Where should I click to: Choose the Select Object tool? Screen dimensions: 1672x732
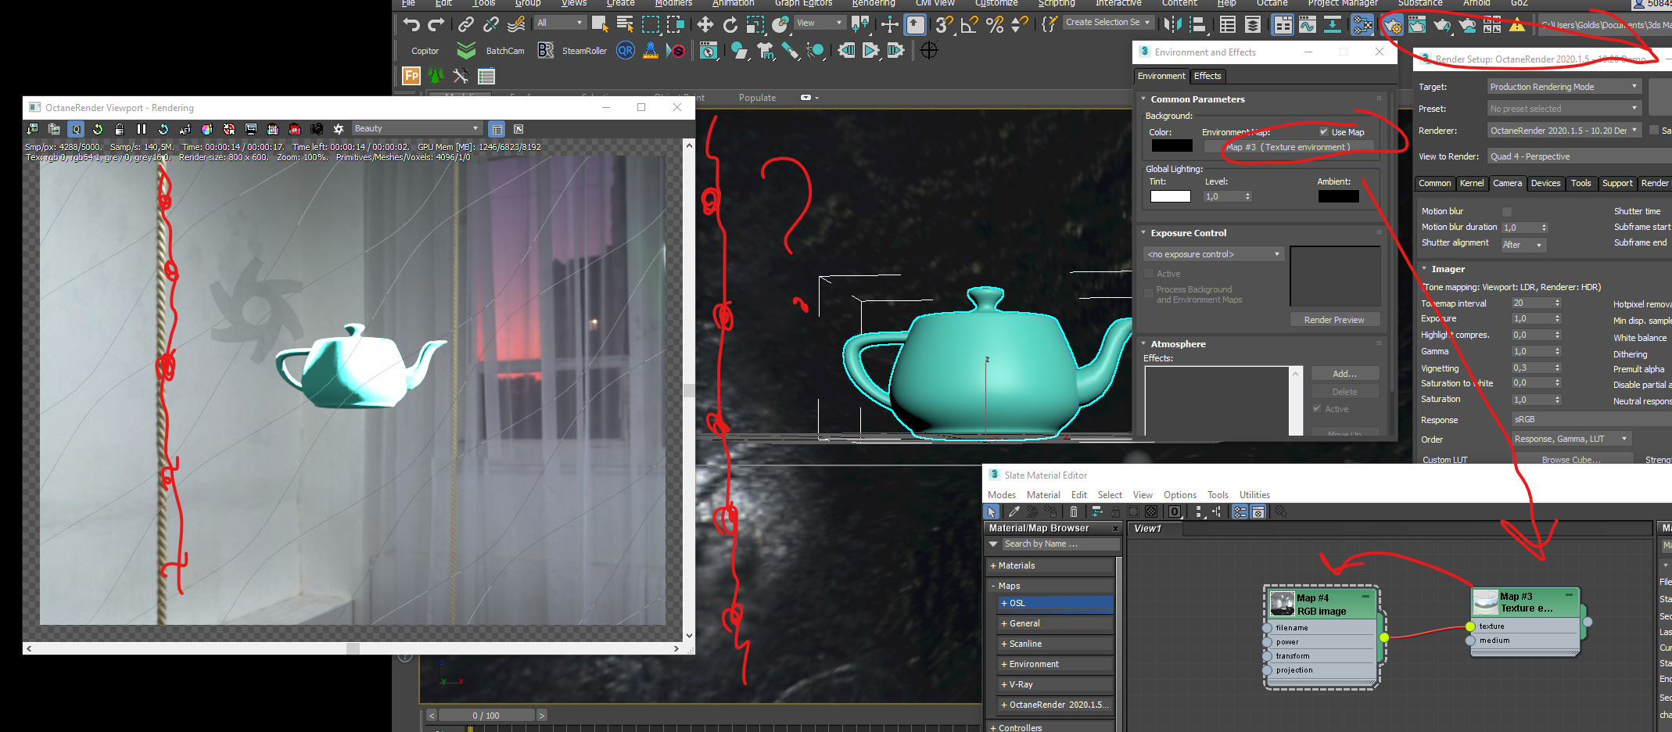[600, 24]
